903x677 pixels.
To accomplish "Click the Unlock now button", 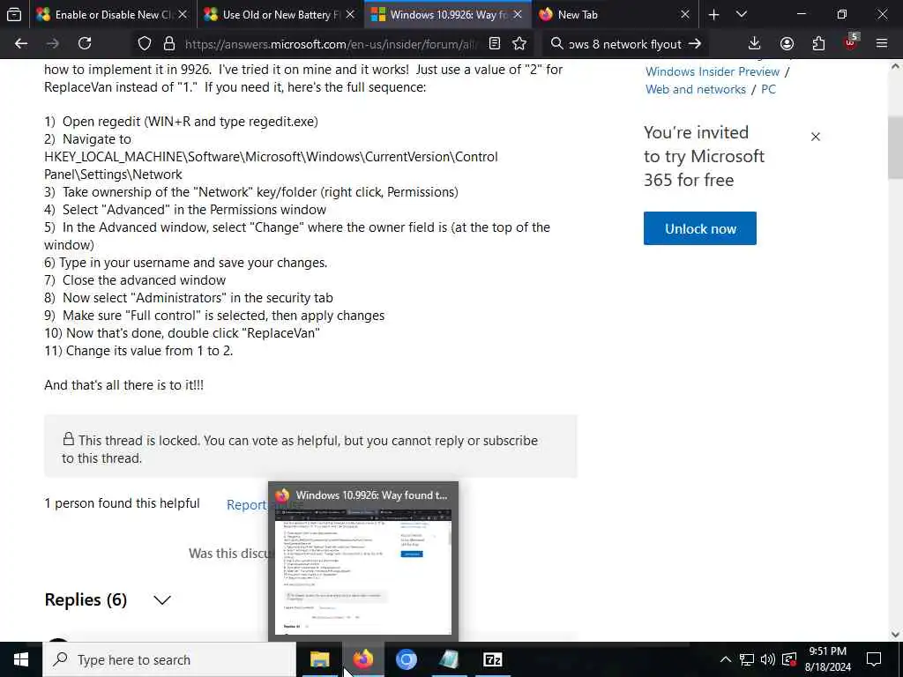I will [x=699, y=228].
